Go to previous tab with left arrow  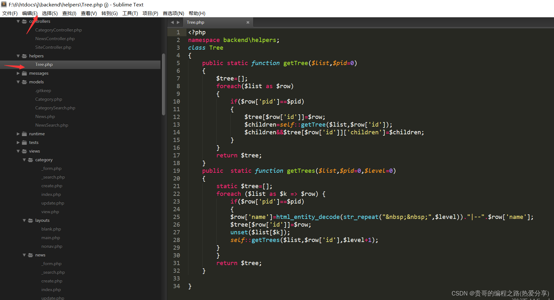tap(172, 22)
